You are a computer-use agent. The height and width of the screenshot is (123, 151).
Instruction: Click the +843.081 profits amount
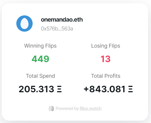coord(104,89)
